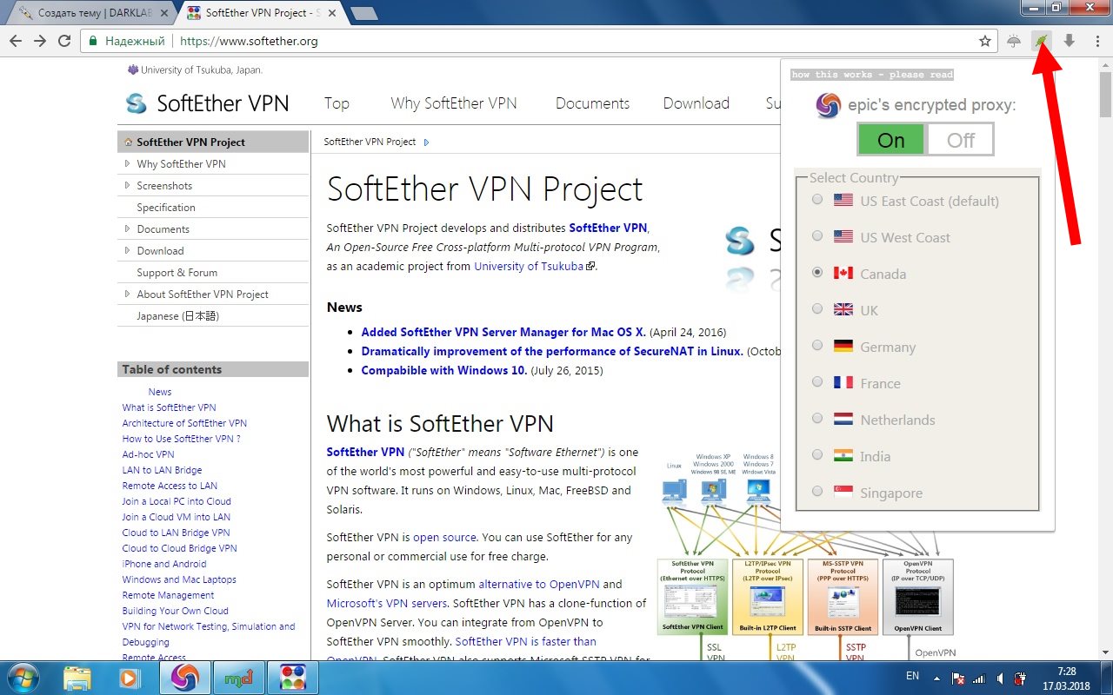Open 'Added SoftEther VPN Server Manager for Mac OS X' news

(x=503, y=332)
